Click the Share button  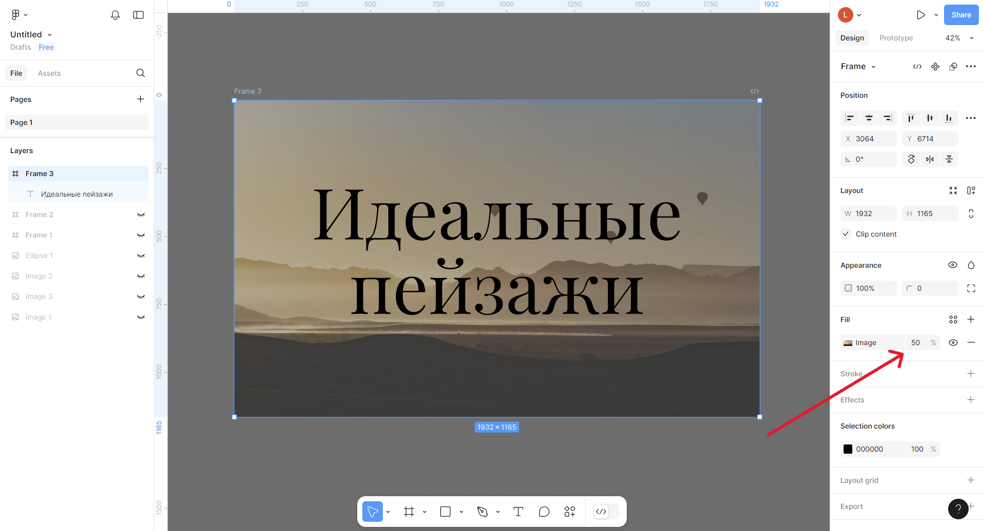[961, 15]
